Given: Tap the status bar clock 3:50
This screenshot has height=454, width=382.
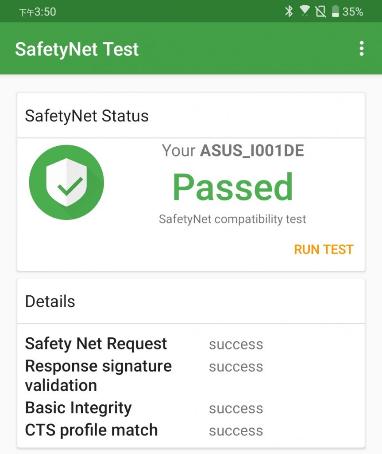Looking at the screenshot, I should point(45,12).
